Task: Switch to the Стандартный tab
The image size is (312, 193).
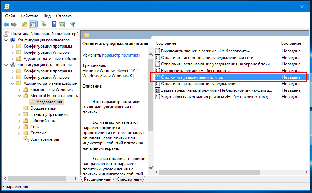Action: click(x=129, y=179)
